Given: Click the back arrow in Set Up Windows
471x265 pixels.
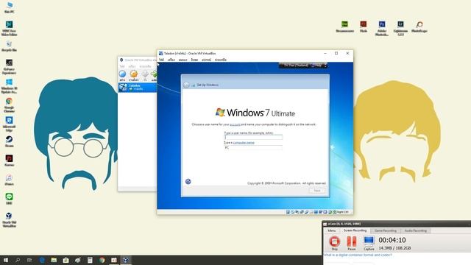Looking at the screenshot, I should [x=186, y=85].
